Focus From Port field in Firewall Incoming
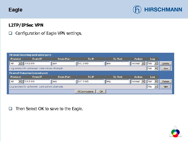 click(64, 63)
